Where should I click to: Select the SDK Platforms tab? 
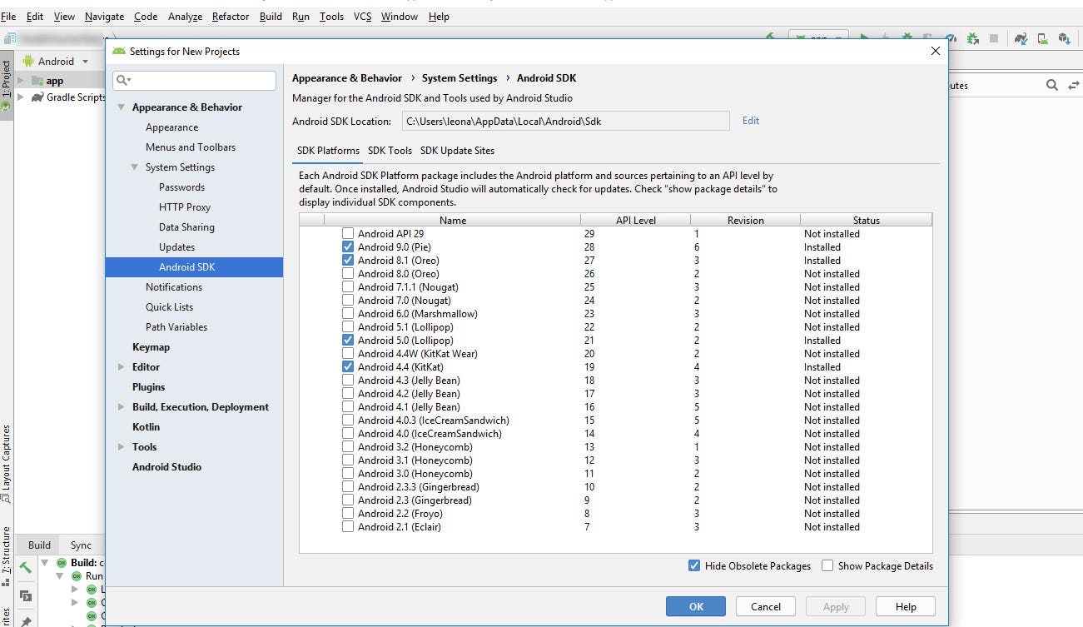pos(328,151)
